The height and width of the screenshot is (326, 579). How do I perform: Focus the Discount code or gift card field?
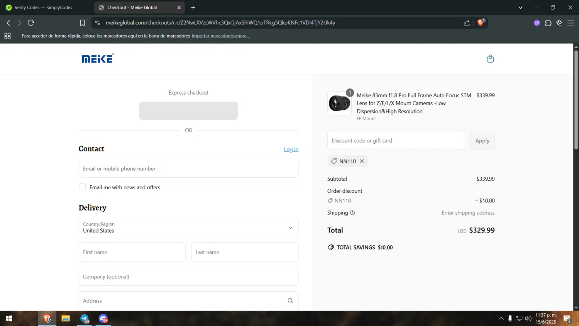pyautogui.click(x=396, y=141)
